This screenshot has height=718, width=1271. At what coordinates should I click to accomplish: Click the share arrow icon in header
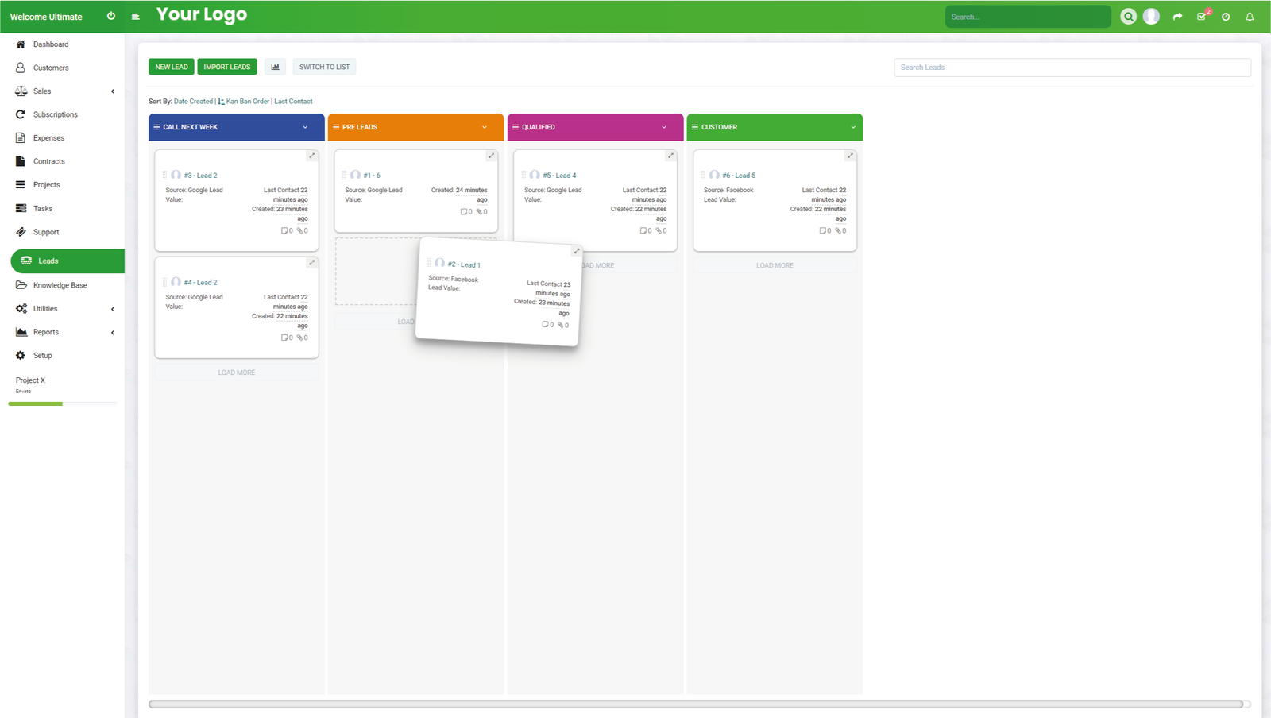(1177, 17)
